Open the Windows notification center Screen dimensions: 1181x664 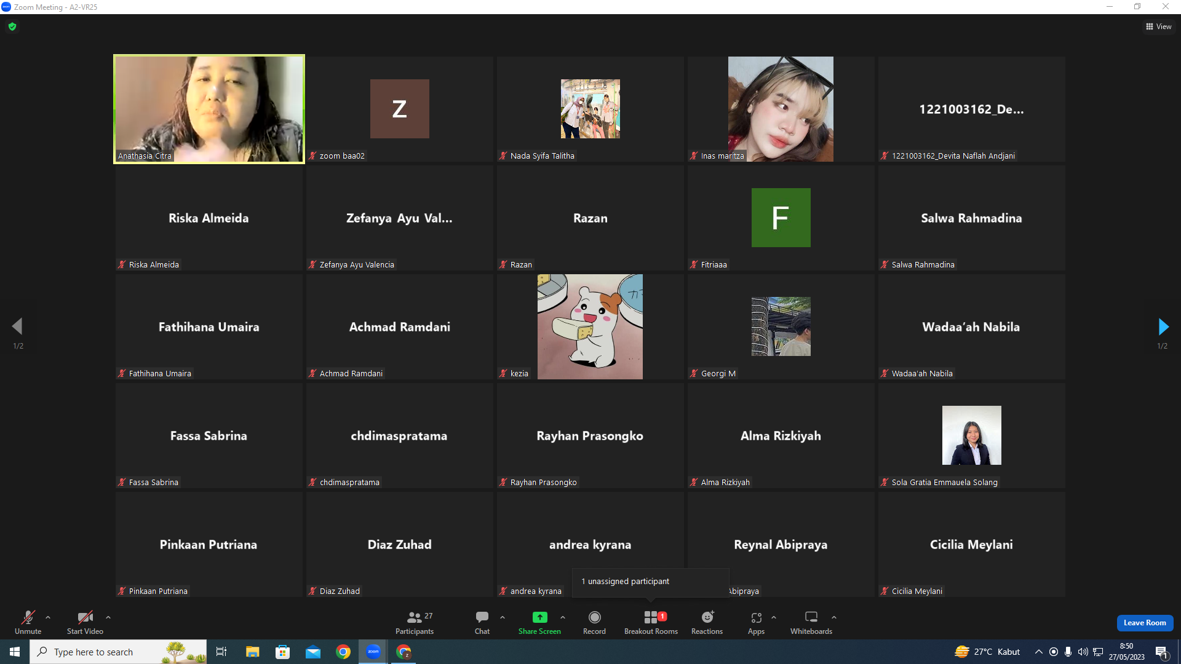[1162, 652]
